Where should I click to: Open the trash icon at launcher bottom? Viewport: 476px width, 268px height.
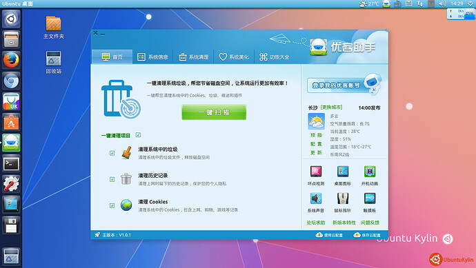click(x=11, y=256)
